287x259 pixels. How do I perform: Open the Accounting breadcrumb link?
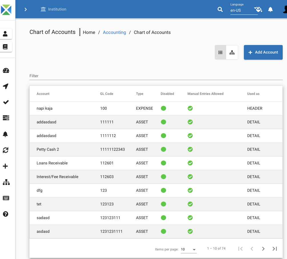click(x=114, y=32)
